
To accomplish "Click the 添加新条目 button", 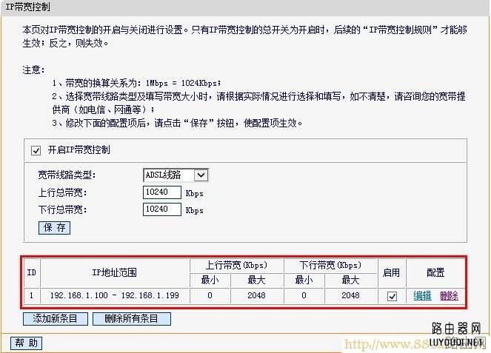I will point(55,318).
